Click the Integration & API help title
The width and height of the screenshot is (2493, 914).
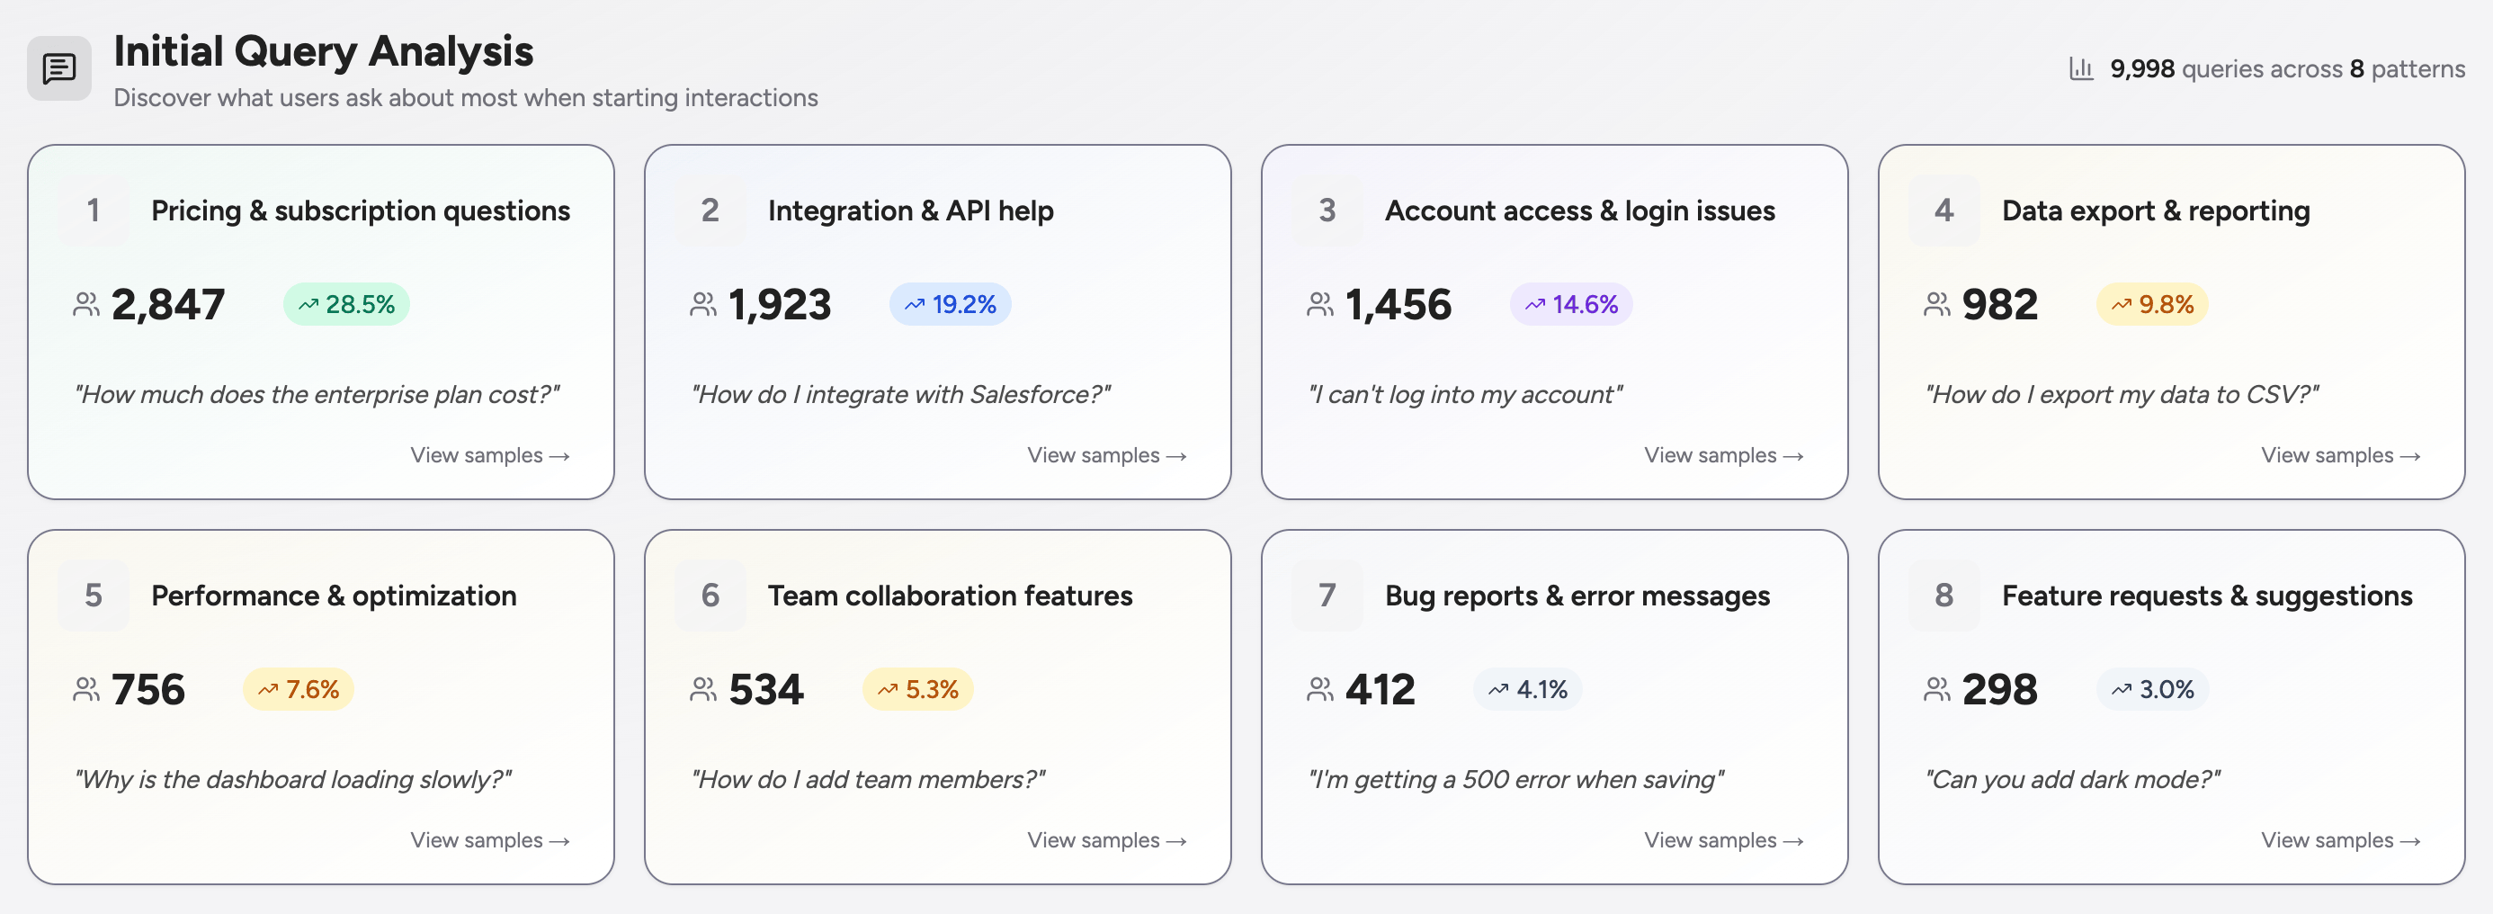911,211
